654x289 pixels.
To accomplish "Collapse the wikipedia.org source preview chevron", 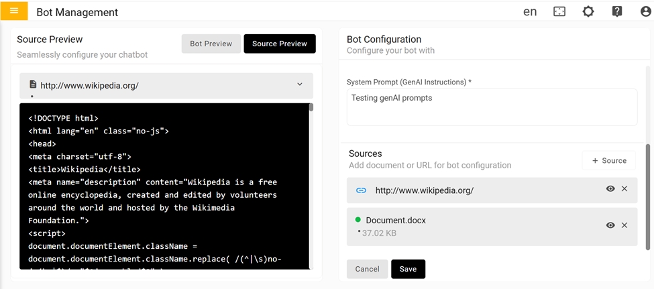I will tap(300, 85).
